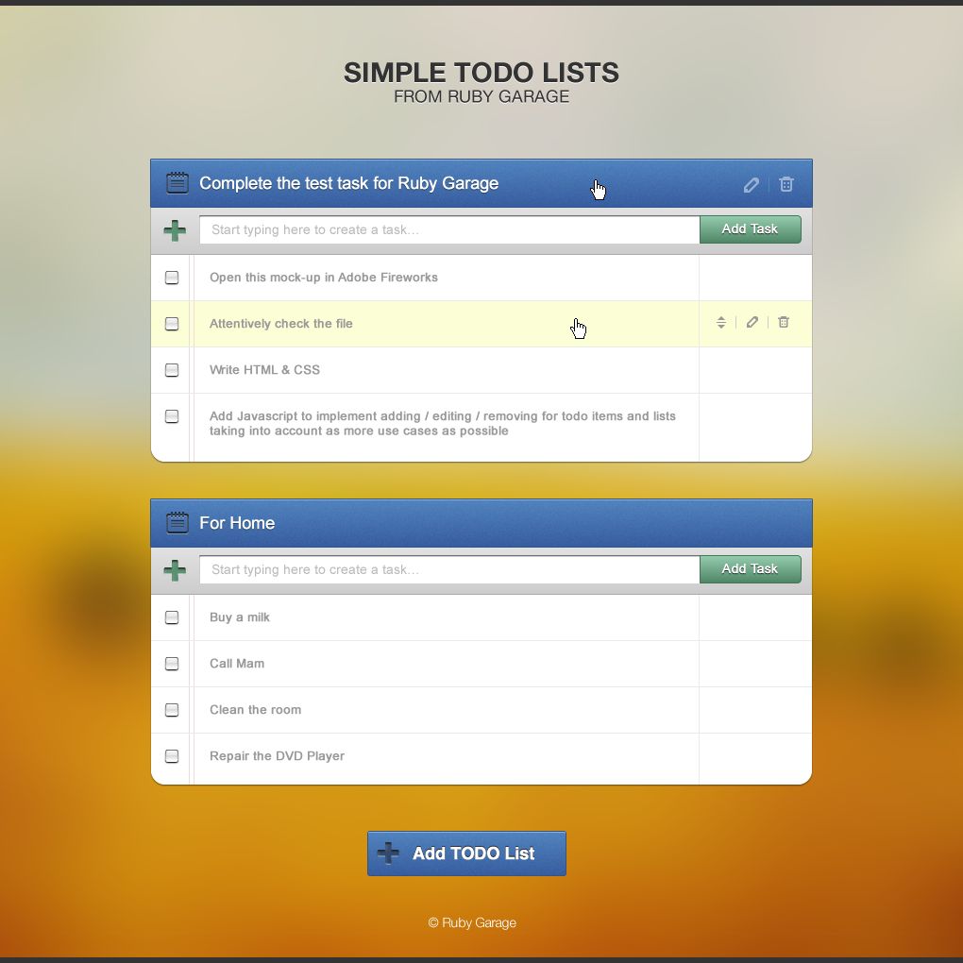
Task: Click the 'Write HTML & CSS' task text
Action: pyautogui.click(x=264, y=370)
